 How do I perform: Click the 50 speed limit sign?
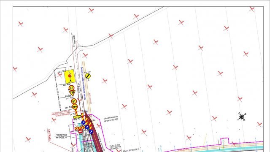point(72,88)
